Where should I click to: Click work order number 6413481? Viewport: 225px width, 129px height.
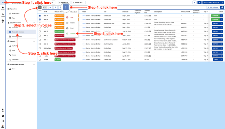tap(184, 23)
